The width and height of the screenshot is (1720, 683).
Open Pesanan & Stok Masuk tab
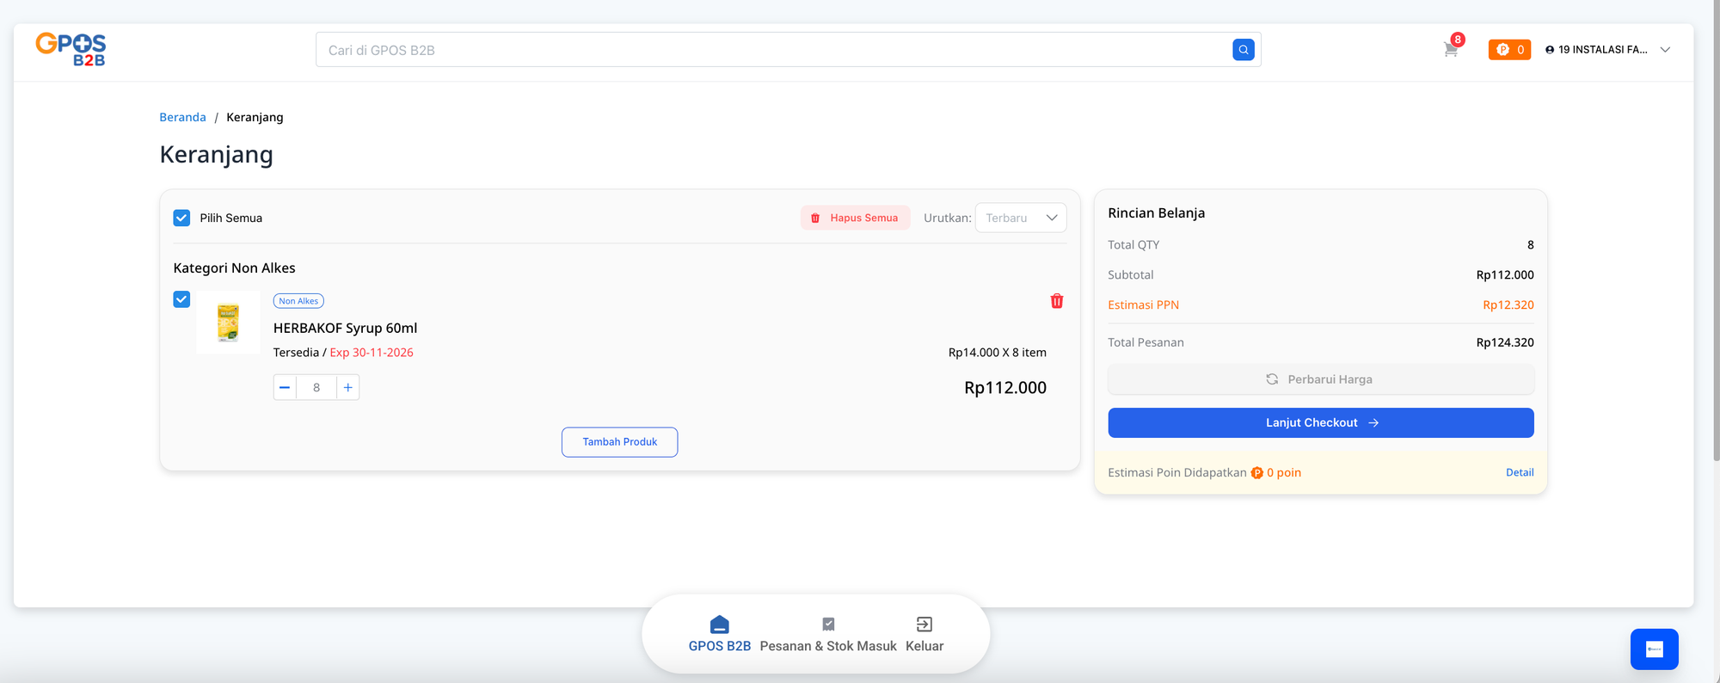(827, 633)
